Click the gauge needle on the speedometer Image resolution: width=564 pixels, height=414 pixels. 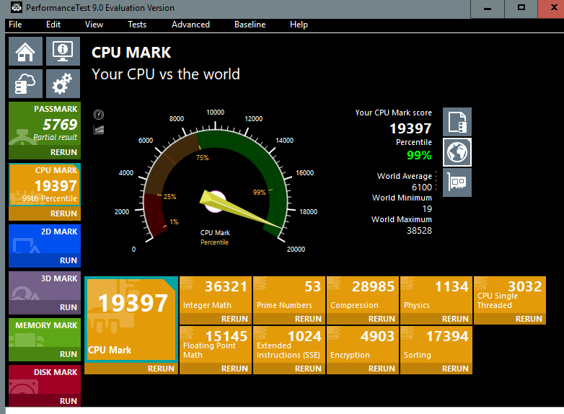tap(240, 210)
